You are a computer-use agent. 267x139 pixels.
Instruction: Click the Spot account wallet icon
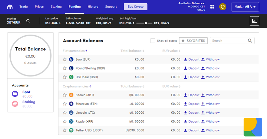click(x=15, y=94)
